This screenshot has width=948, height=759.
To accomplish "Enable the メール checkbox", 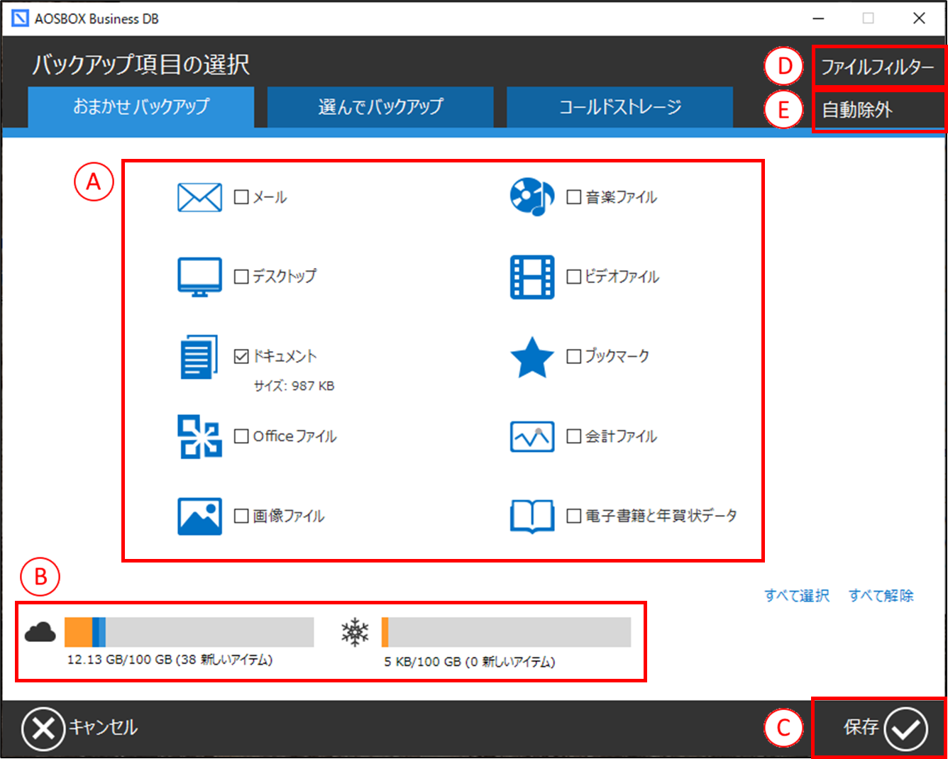I will pos(241,197).
